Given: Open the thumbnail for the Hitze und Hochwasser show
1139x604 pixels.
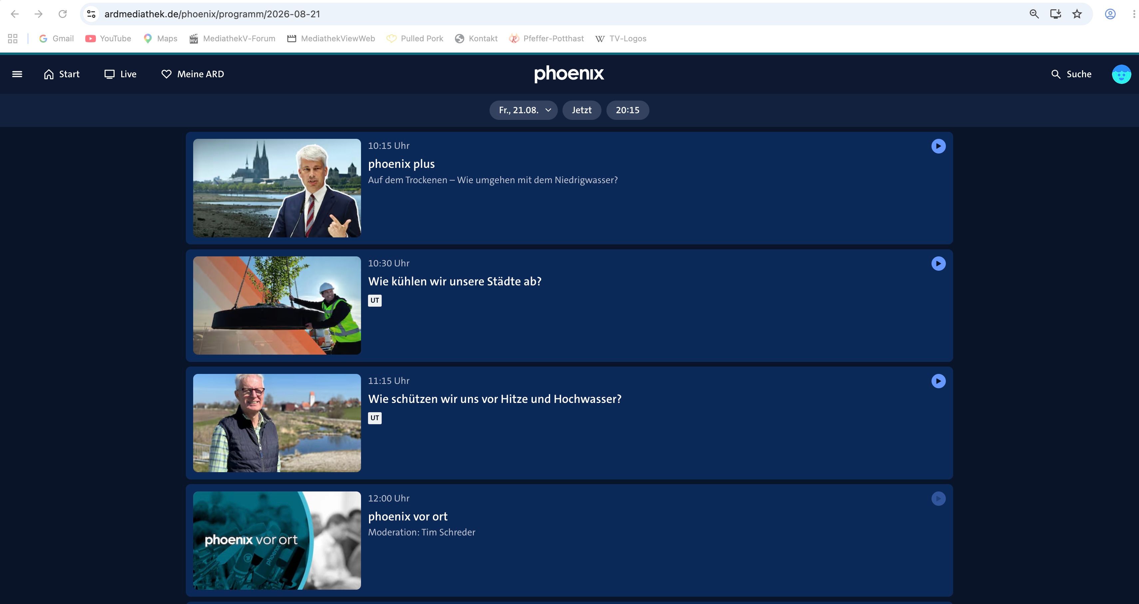Looking at the screenshot, I should pos(277,423).
